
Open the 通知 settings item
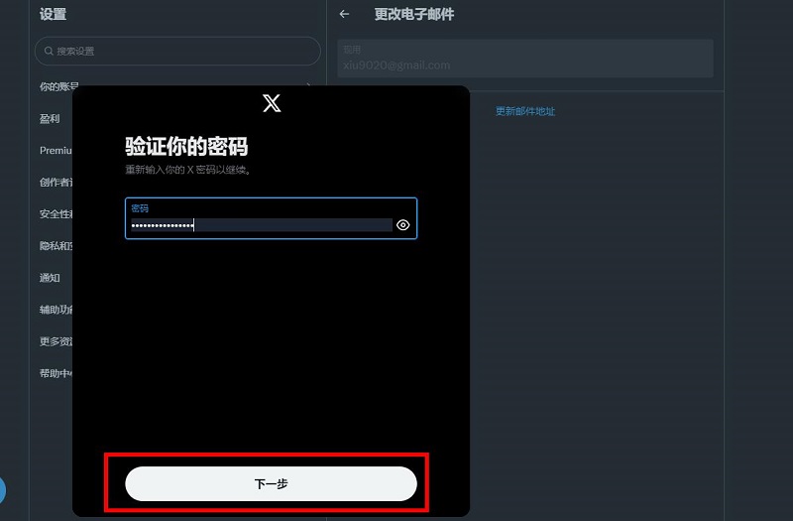point(50,278)
